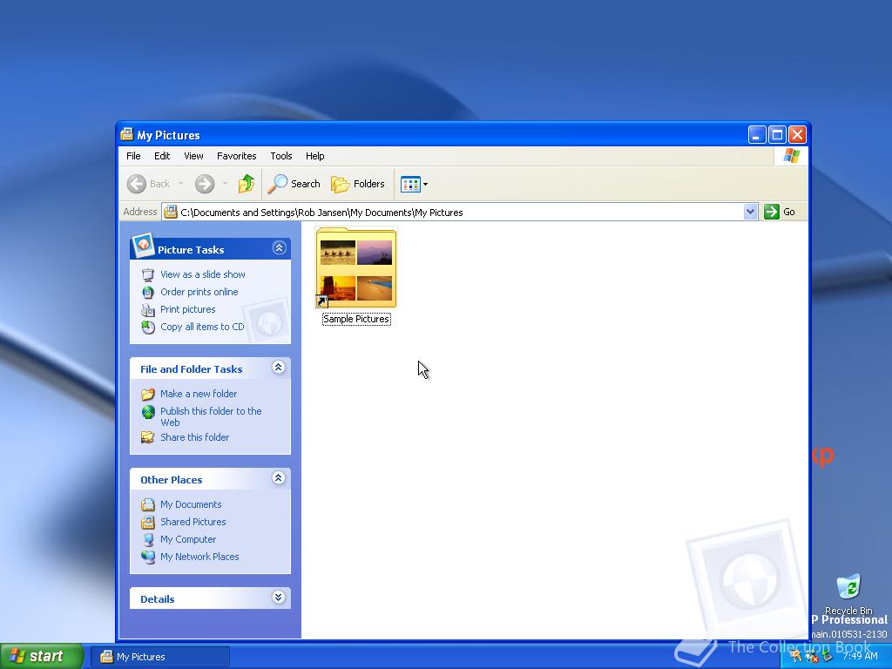The width and height of the screenshot is (892, 669).
Task: Collapse the Picture Tasks panel
Action: (279, 248)
